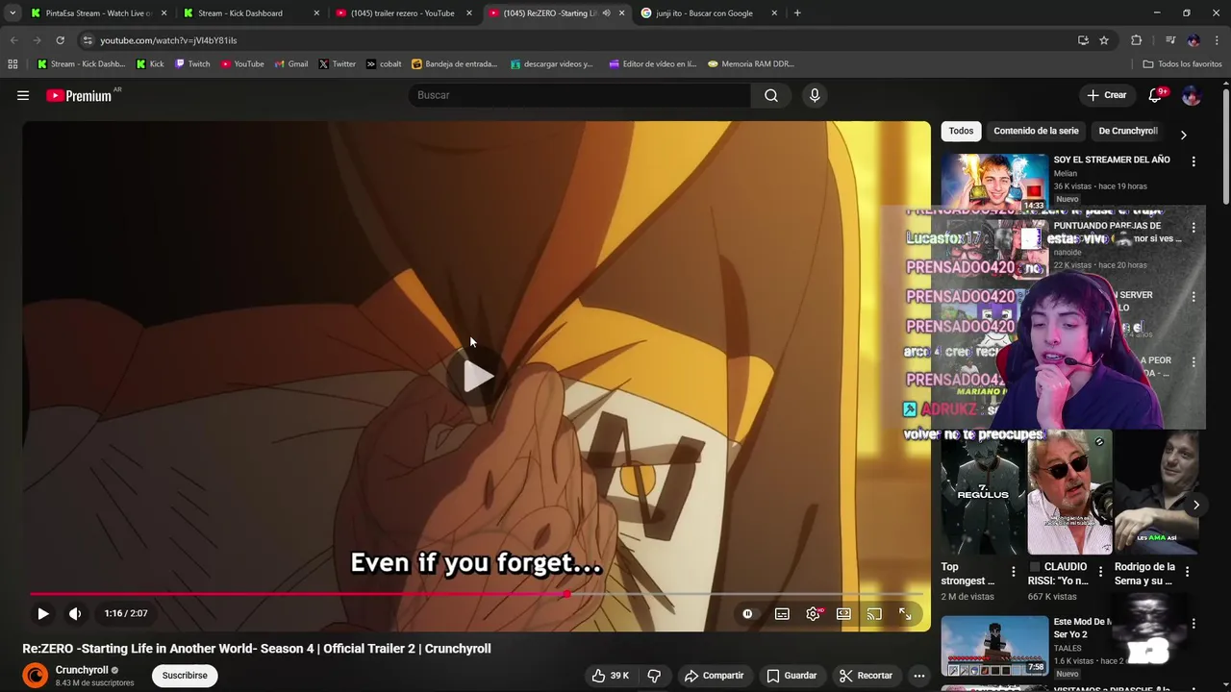
Task: Open options for Rodrigo de la Serna short
Action: click(1187, 571)
